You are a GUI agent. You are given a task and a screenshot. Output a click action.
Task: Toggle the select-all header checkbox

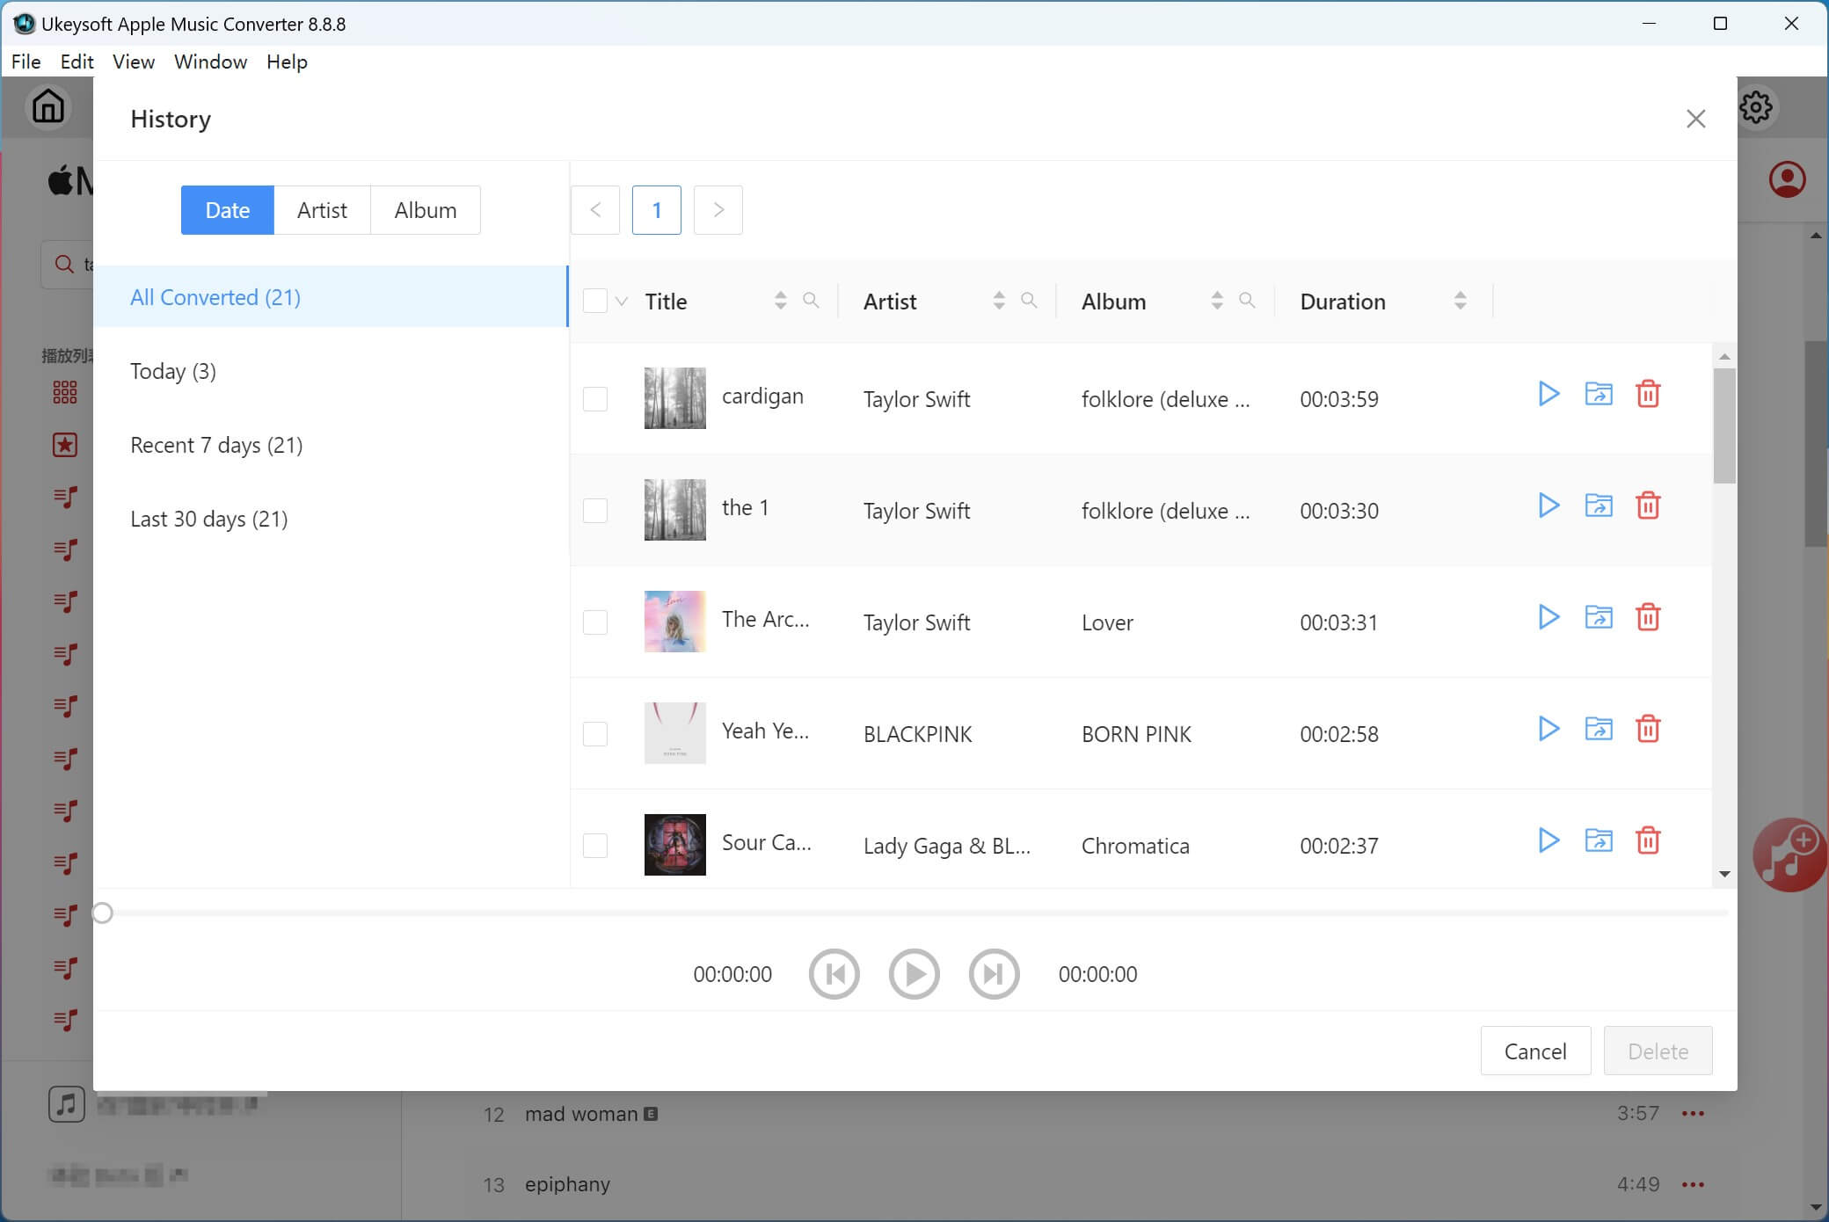point(595,301)
